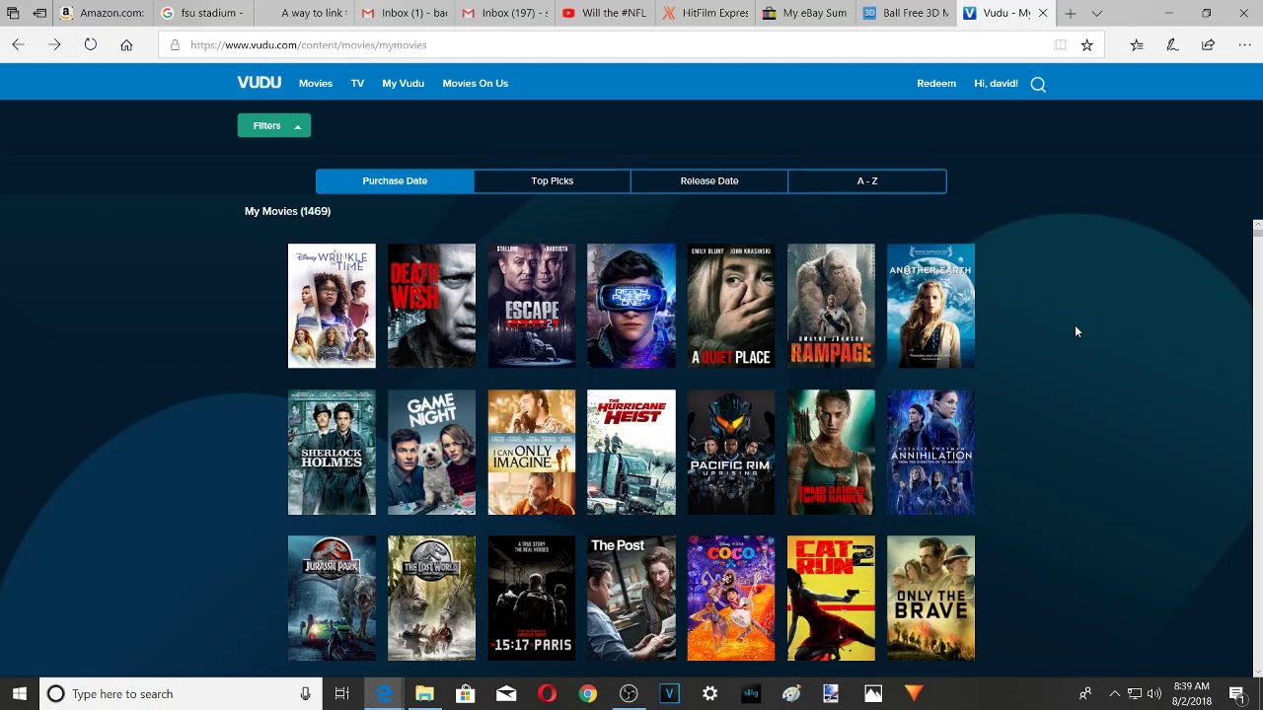This screenshot has height=710, width=1263.
Task: Launch Microsoft Store from taskbar
Action: click(465, 693)
